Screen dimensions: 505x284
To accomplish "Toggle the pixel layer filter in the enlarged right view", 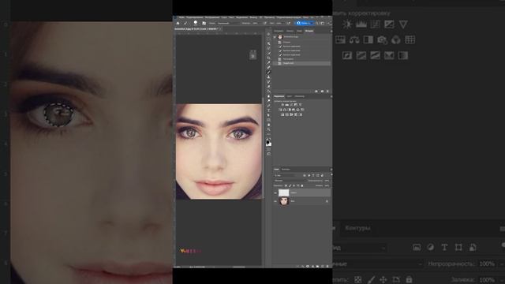I will 417,247.
